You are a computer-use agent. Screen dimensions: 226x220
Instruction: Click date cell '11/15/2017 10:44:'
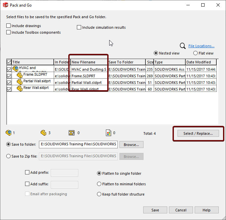click(x=201, y=69)
